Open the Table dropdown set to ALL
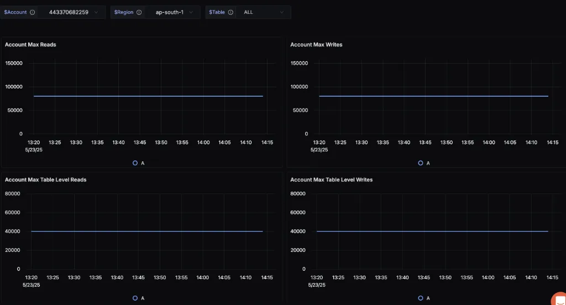The width and height of the screenshot is (566, 305). tap(264, 12)
